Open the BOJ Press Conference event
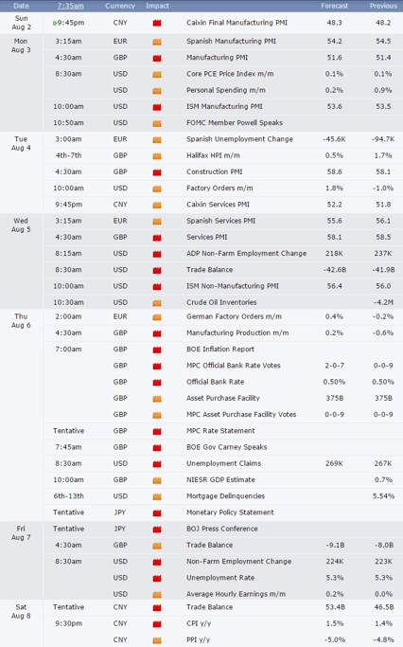This screenshot has width=403, height=647. click(x=221, y=529)
